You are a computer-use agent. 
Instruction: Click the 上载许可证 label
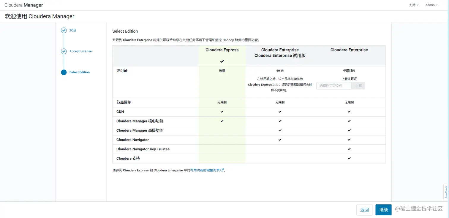pos(349,79)
